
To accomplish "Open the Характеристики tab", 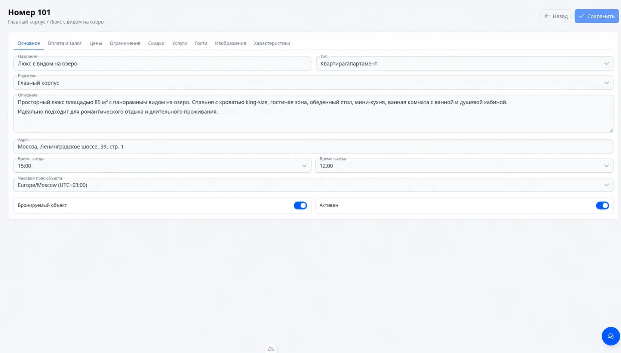I will pos(272,43).
